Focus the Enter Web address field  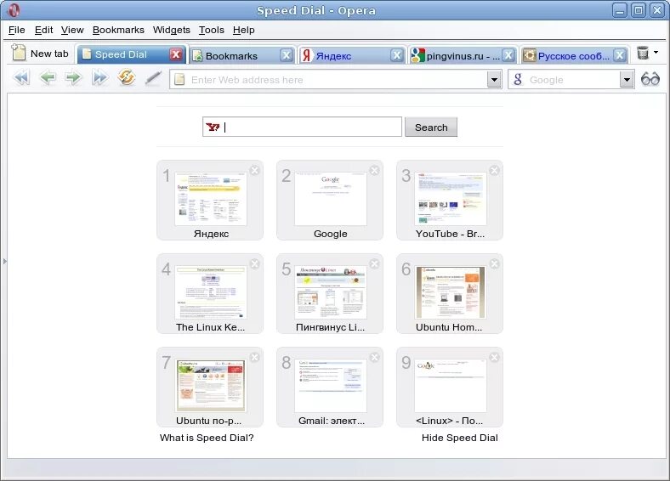pyautogui.click(x=336, y=79)
